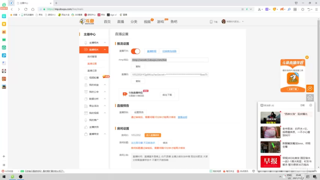Click the 设置预告 button
Screen dimensions: 320x180
coord(139,112)
